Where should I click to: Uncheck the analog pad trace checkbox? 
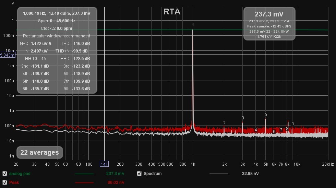[x=5, y=174]
